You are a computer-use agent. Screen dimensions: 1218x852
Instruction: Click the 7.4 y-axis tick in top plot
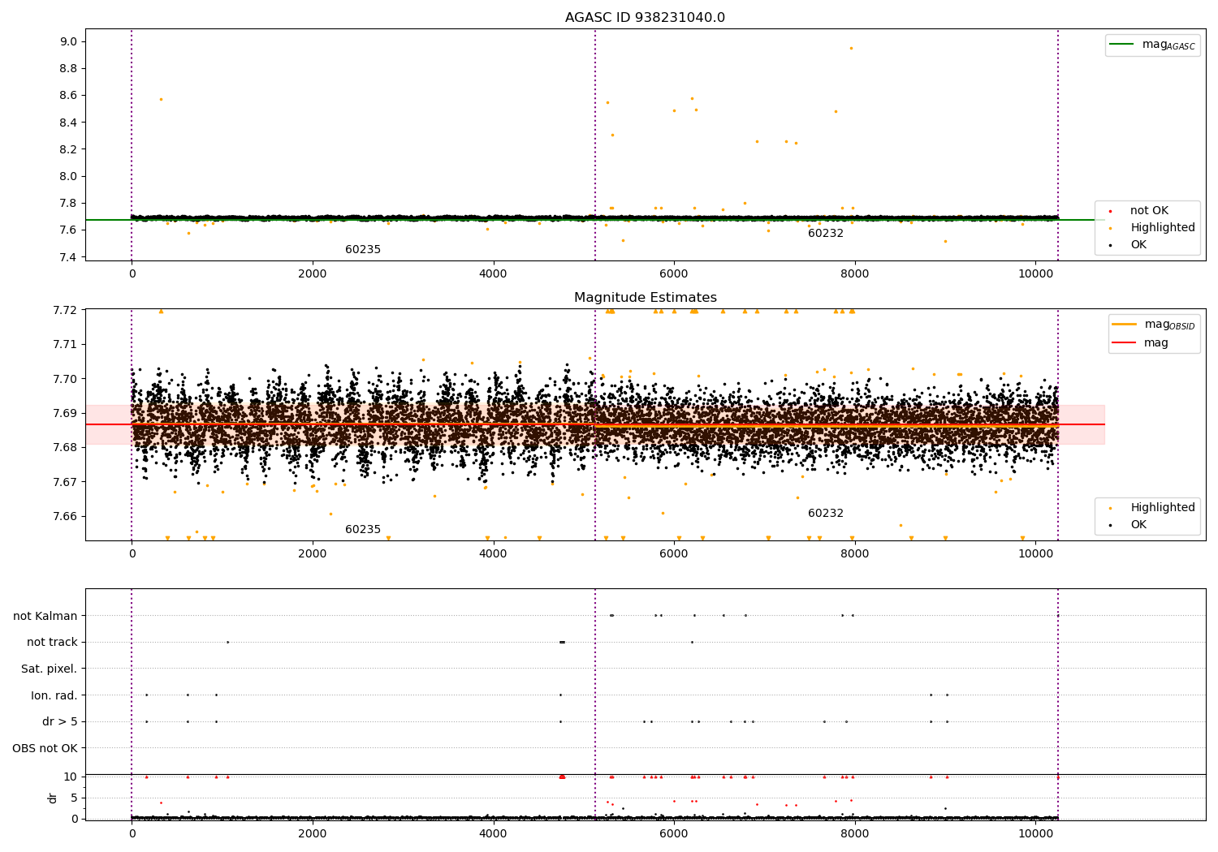[68, 257]
